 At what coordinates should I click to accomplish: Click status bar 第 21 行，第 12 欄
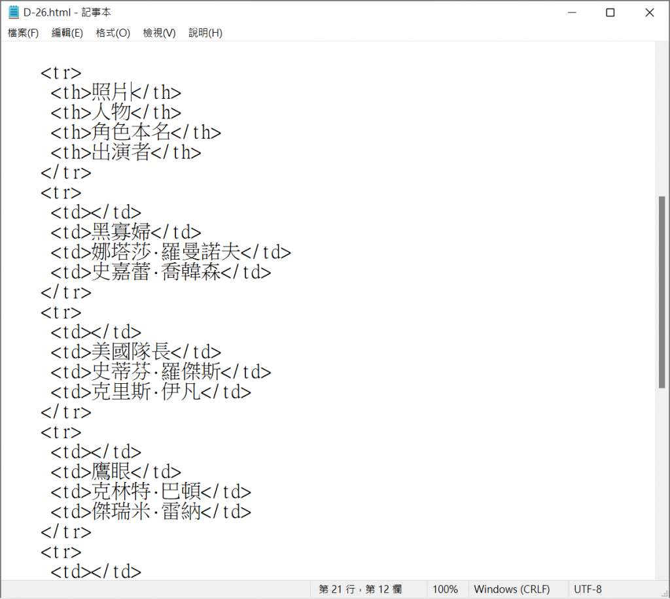click(x=361, y=590)
